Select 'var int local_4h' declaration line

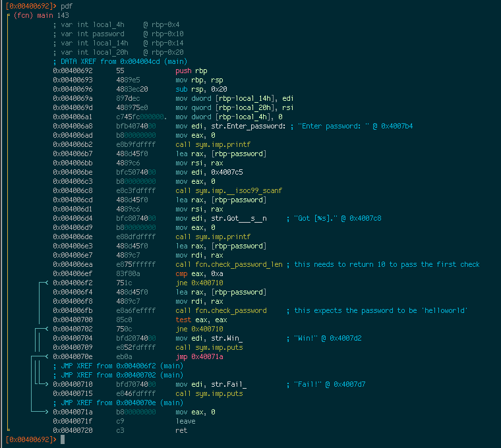pos(116,24)
